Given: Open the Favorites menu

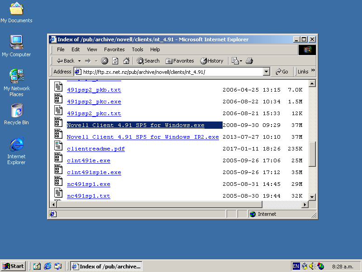Looking at the screenshot, I should coord(114,49).
